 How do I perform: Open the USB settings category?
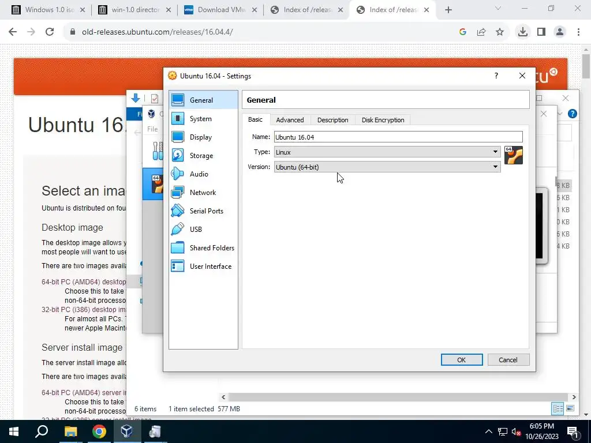pyautogui.click(x=204, y=230)
